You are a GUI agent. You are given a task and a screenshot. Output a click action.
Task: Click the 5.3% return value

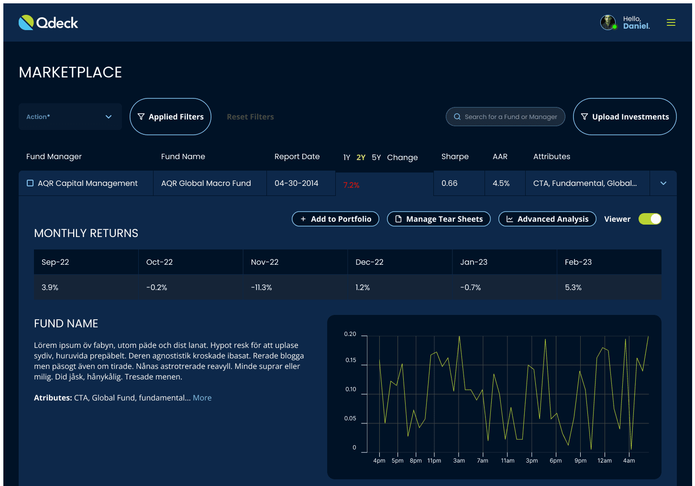click(573, 287)
